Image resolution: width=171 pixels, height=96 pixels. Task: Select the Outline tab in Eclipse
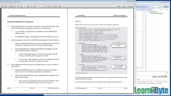point(150,10)
